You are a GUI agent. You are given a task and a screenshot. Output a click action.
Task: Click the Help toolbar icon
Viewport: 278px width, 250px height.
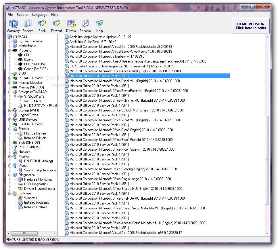pyautogui.click(x=99, y=24)
